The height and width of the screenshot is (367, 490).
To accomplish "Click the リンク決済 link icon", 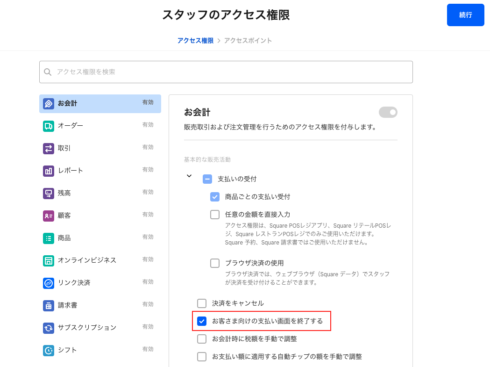I will [x=49, y=283].
